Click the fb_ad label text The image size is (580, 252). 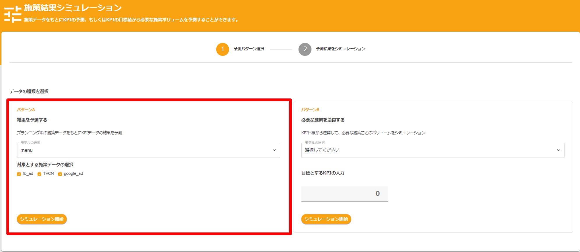(x=28, y=174)
